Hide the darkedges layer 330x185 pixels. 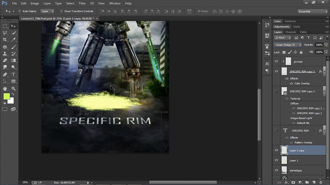coord(276,170)
